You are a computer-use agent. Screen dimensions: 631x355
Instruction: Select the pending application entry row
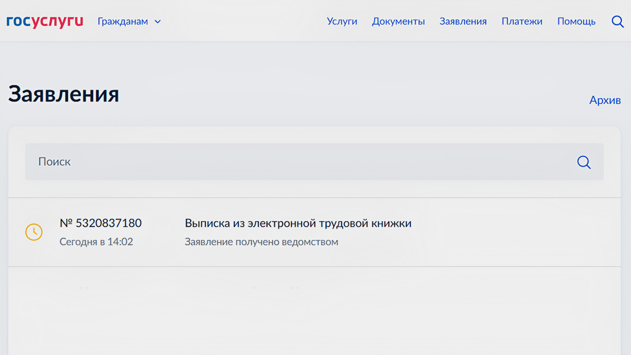492,232
